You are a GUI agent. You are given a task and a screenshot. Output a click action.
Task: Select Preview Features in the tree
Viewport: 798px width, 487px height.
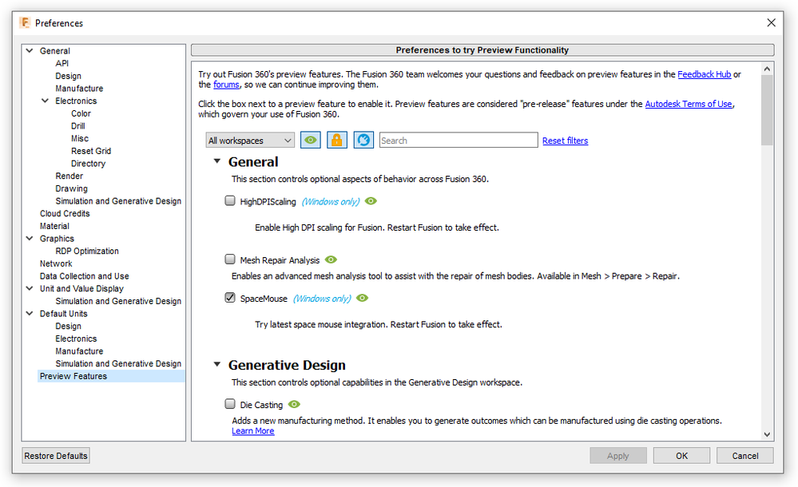pyautogui.click(x=73, y=376)
